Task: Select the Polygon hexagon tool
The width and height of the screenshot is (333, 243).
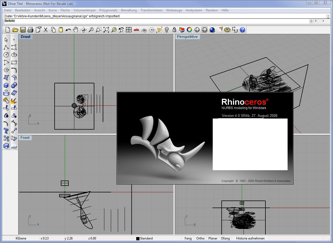Action: pyautogui.click(x=6, y=70)
